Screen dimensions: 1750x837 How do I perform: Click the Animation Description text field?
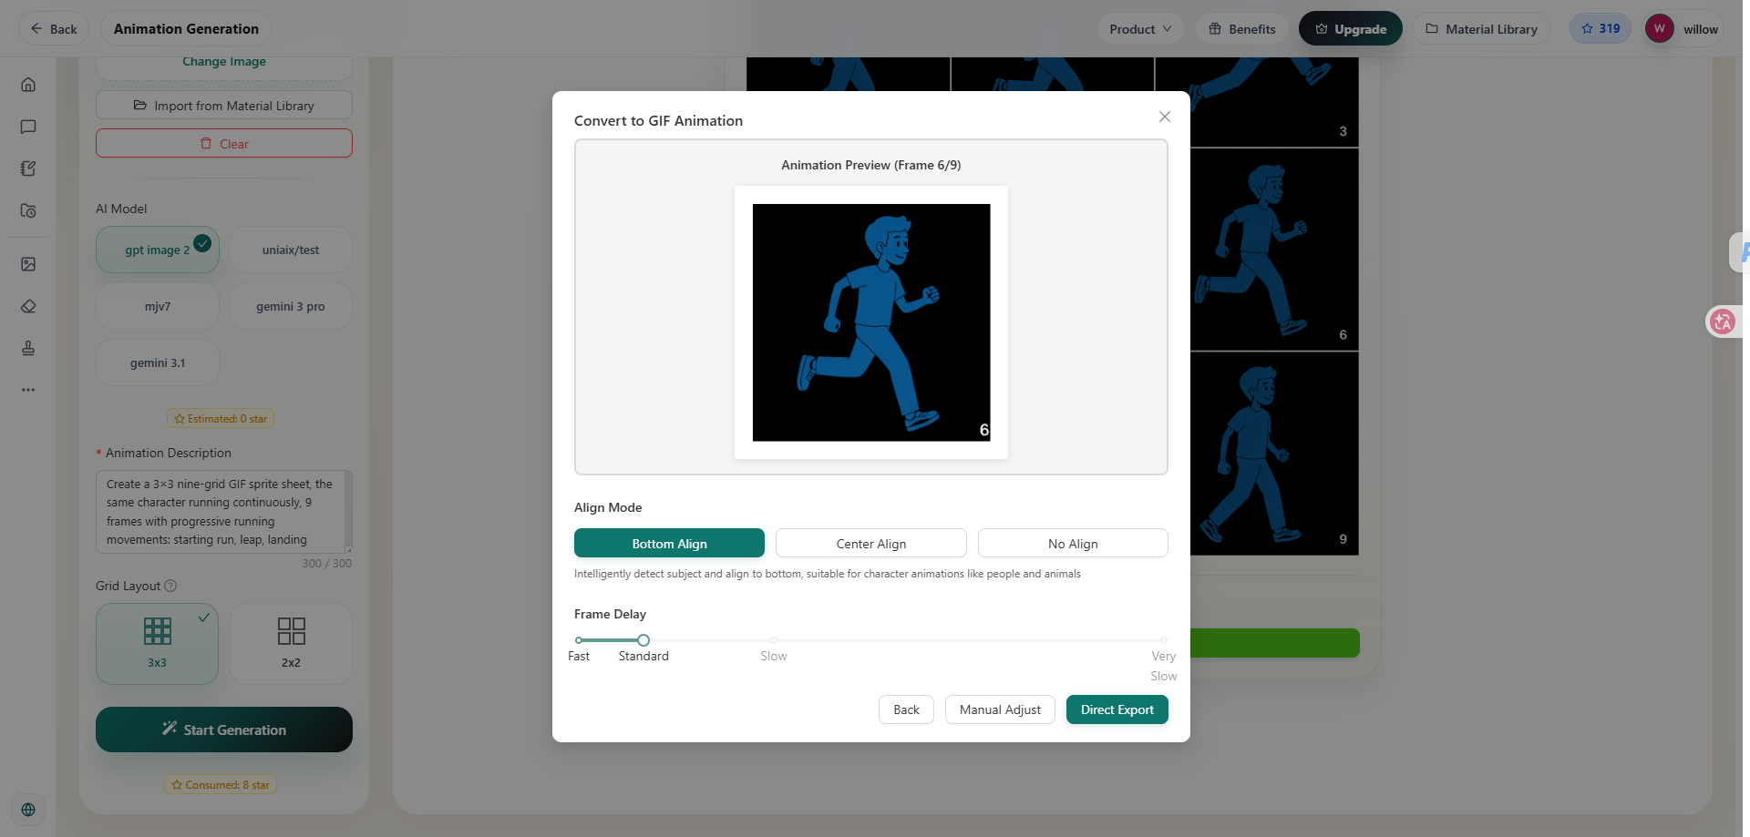tap(224, 512)
